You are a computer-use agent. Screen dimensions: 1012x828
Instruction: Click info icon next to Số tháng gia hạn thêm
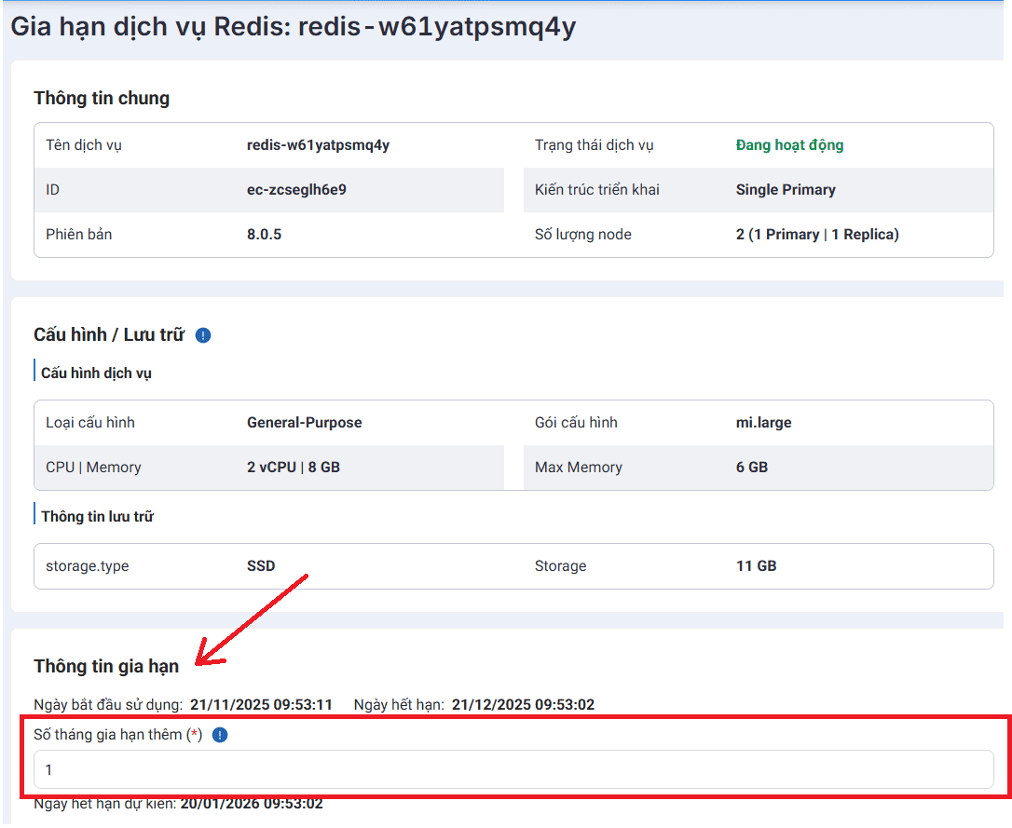click(x=220, y=735)
